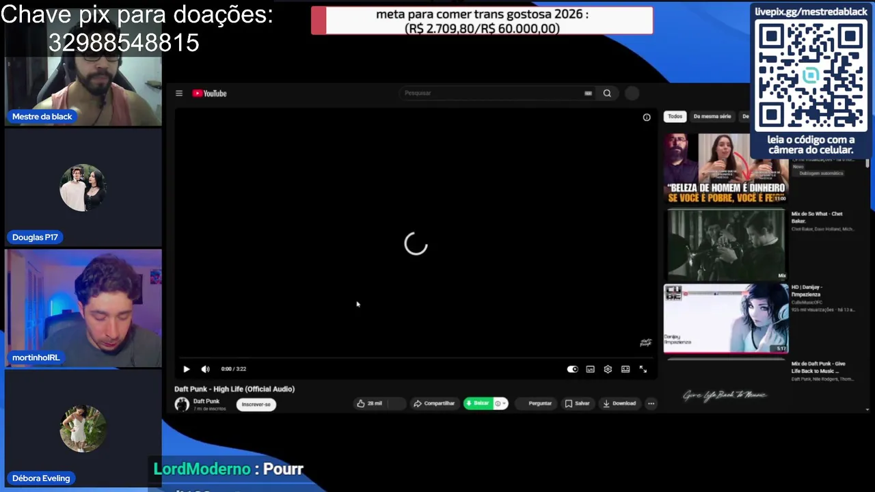
Task: Click Mix de Daft Punk Give Life title
Action: coord(818,367)
